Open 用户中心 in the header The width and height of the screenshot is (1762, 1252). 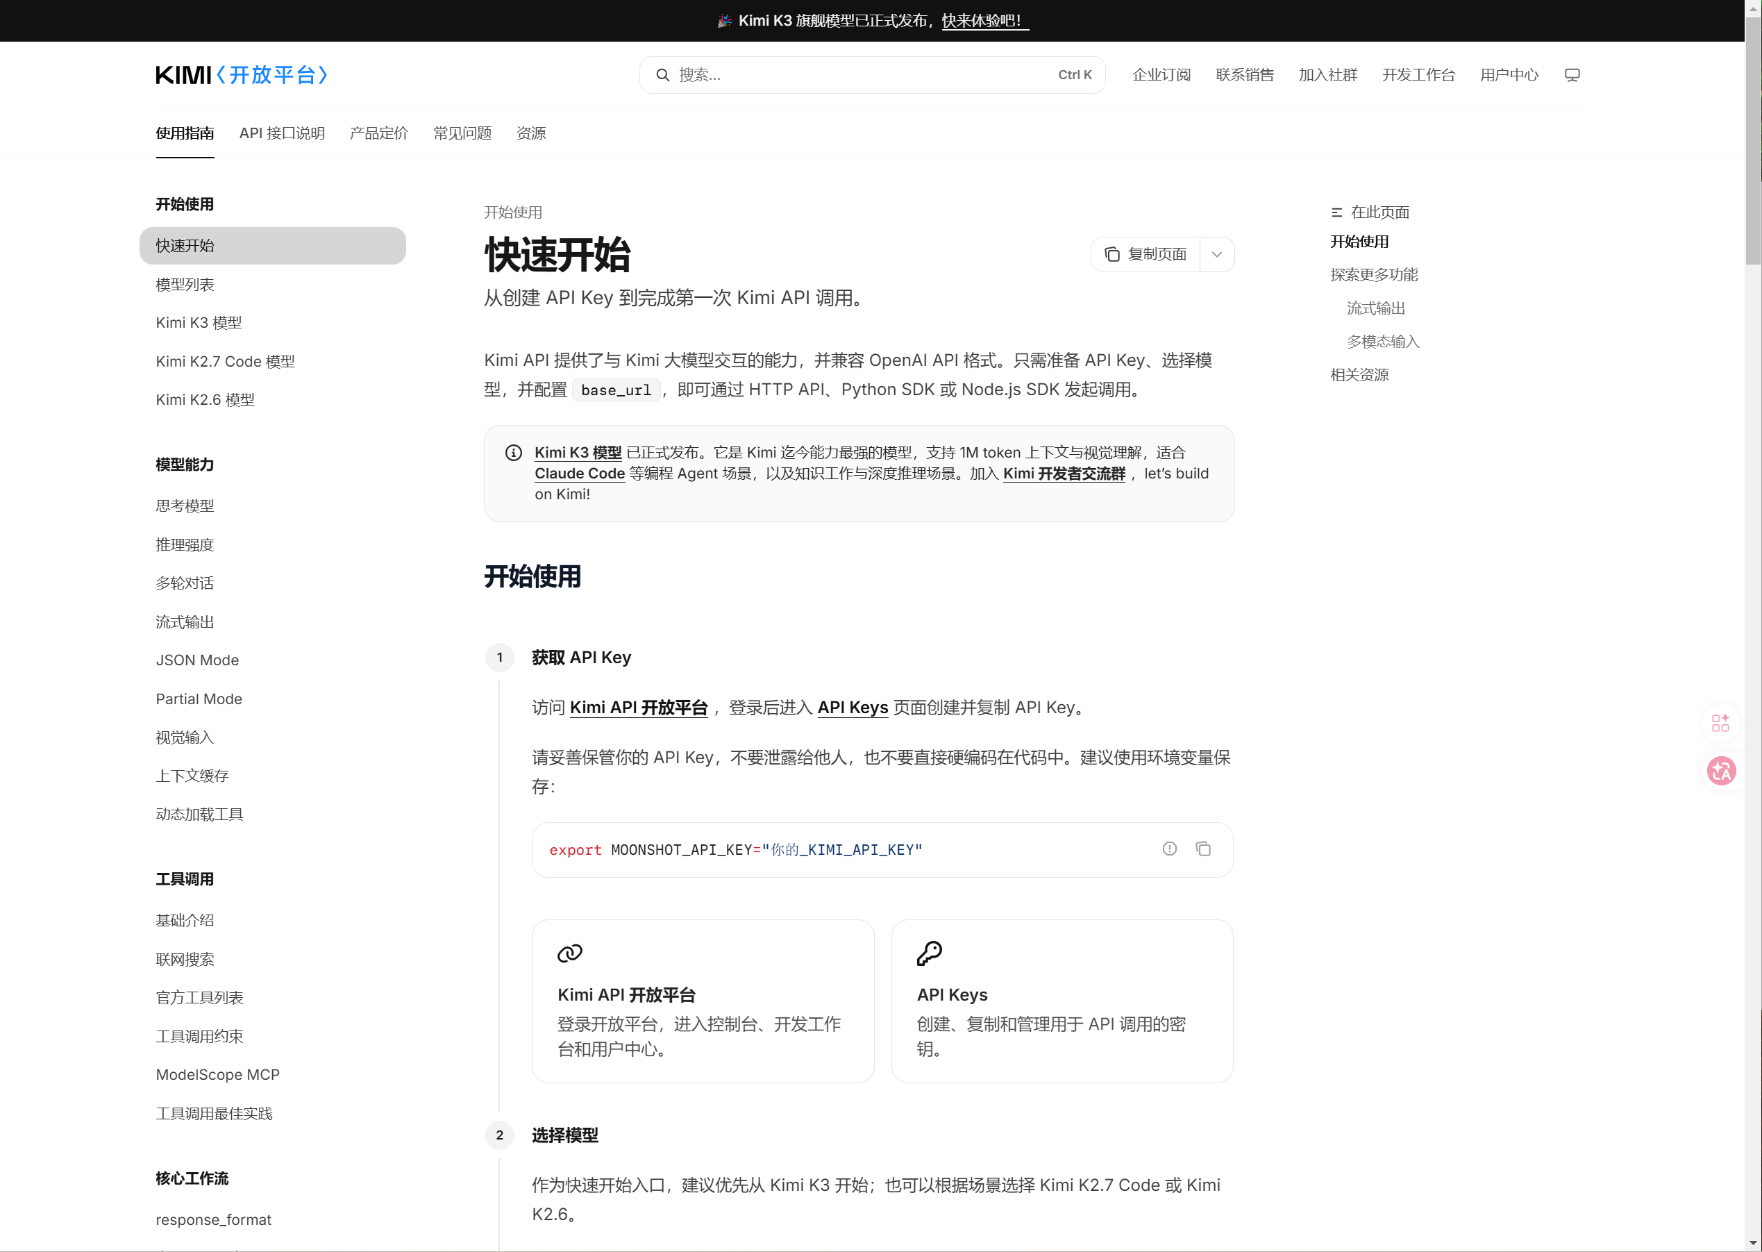[1509, 75]
